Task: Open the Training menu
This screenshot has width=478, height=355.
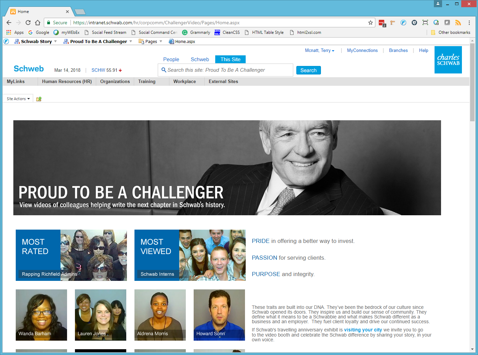Action: tap(147, 81)
